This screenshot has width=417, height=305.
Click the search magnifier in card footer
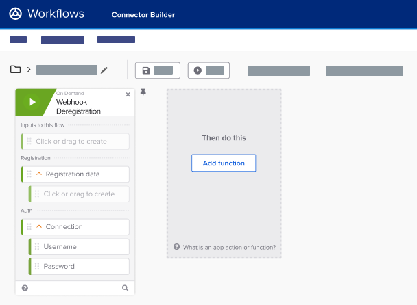click(x=125, y=288)
